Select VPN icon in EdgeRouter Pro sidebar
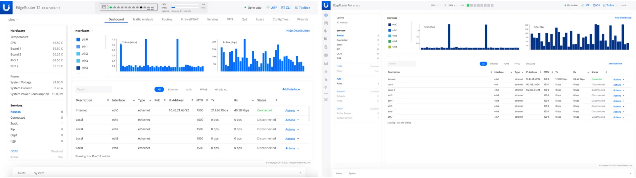 (x=326, y=55)
